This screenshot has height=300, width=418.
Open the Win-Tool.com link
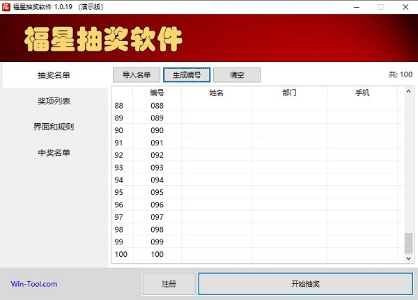[x=34, y=284]
